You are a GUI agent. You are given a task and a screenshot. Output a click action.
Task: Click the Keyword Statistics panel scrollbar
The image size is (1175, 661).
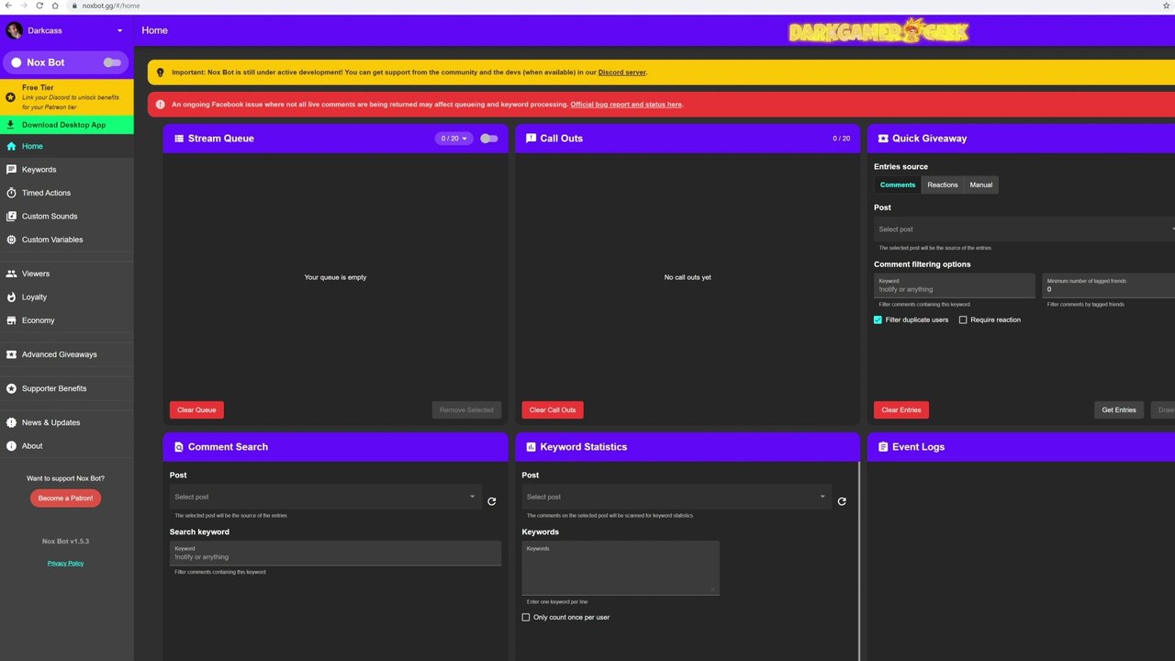tap(858, 561)
